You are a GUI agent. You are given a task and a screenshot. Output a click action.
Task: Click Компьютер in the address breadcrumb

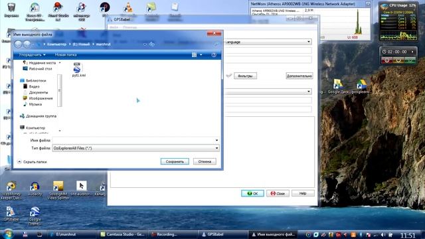tap(56, 44)
